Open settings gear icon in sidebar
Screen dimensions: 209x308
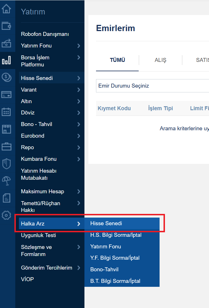click(6, 215)
